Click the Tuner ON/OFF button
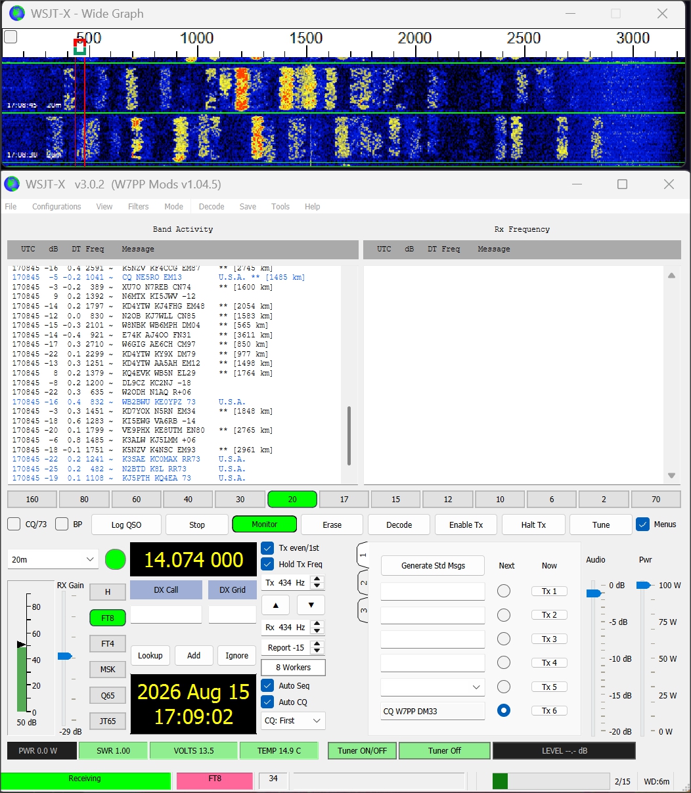This screenshot has width=691, height=793. [363, 750]
